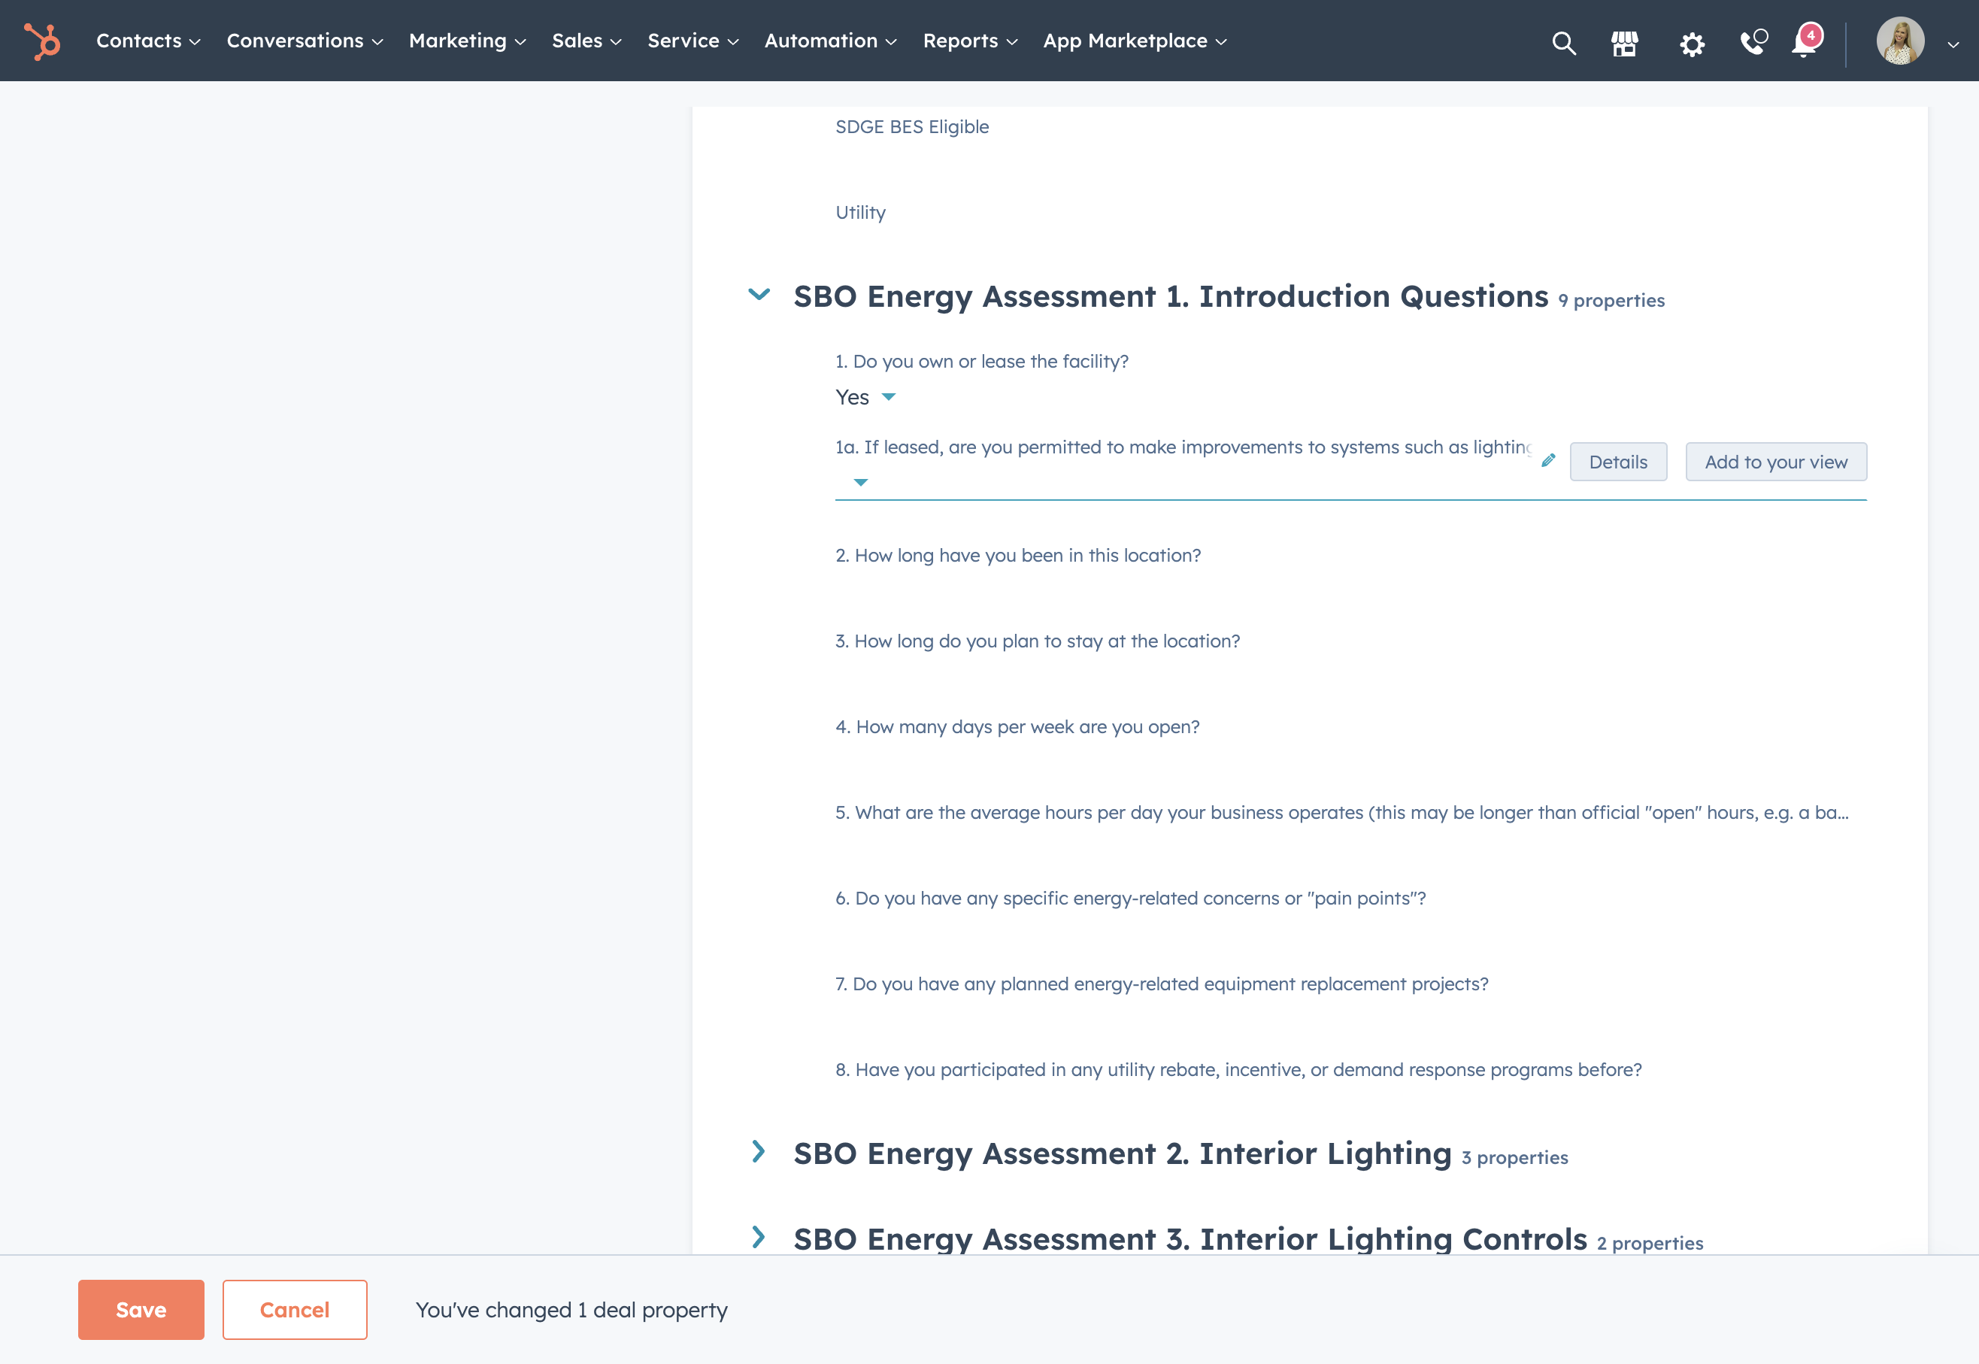Open the Automation menu
This screenshot has width=1979, height=1364.
click(x=831, y=41)
